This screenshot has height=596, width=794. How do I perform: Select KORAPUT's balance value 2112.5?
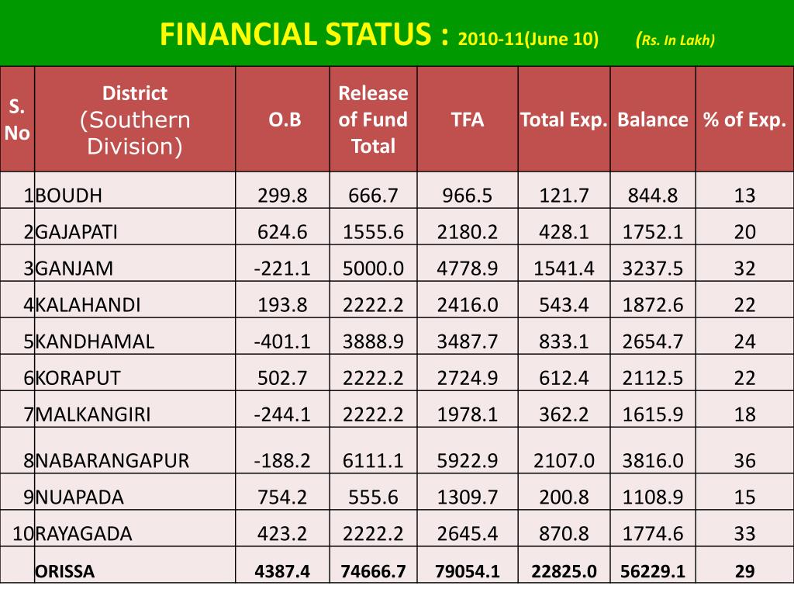(x=653, y=378)
